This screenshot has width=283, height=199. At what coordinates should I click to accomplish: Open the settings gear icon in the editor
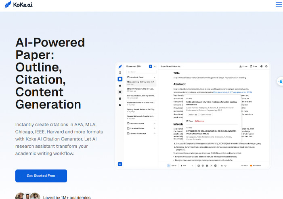click(x=266, y=66)
